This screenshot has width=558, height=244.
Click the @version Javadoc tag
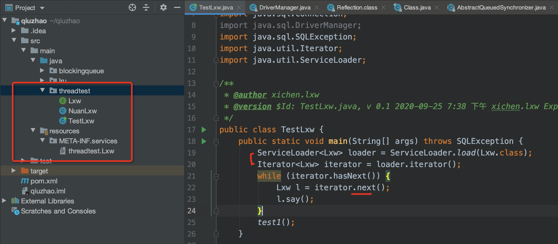252,106
